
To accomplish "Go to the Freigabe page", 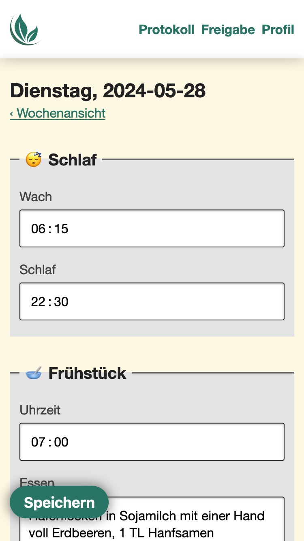I will (x=228, y=30).
